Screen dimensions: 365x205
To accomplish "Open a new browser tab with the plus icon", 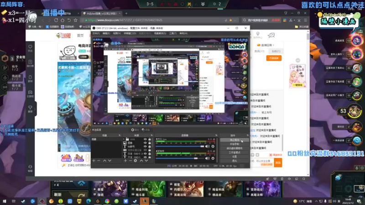I will click(126, 14).
